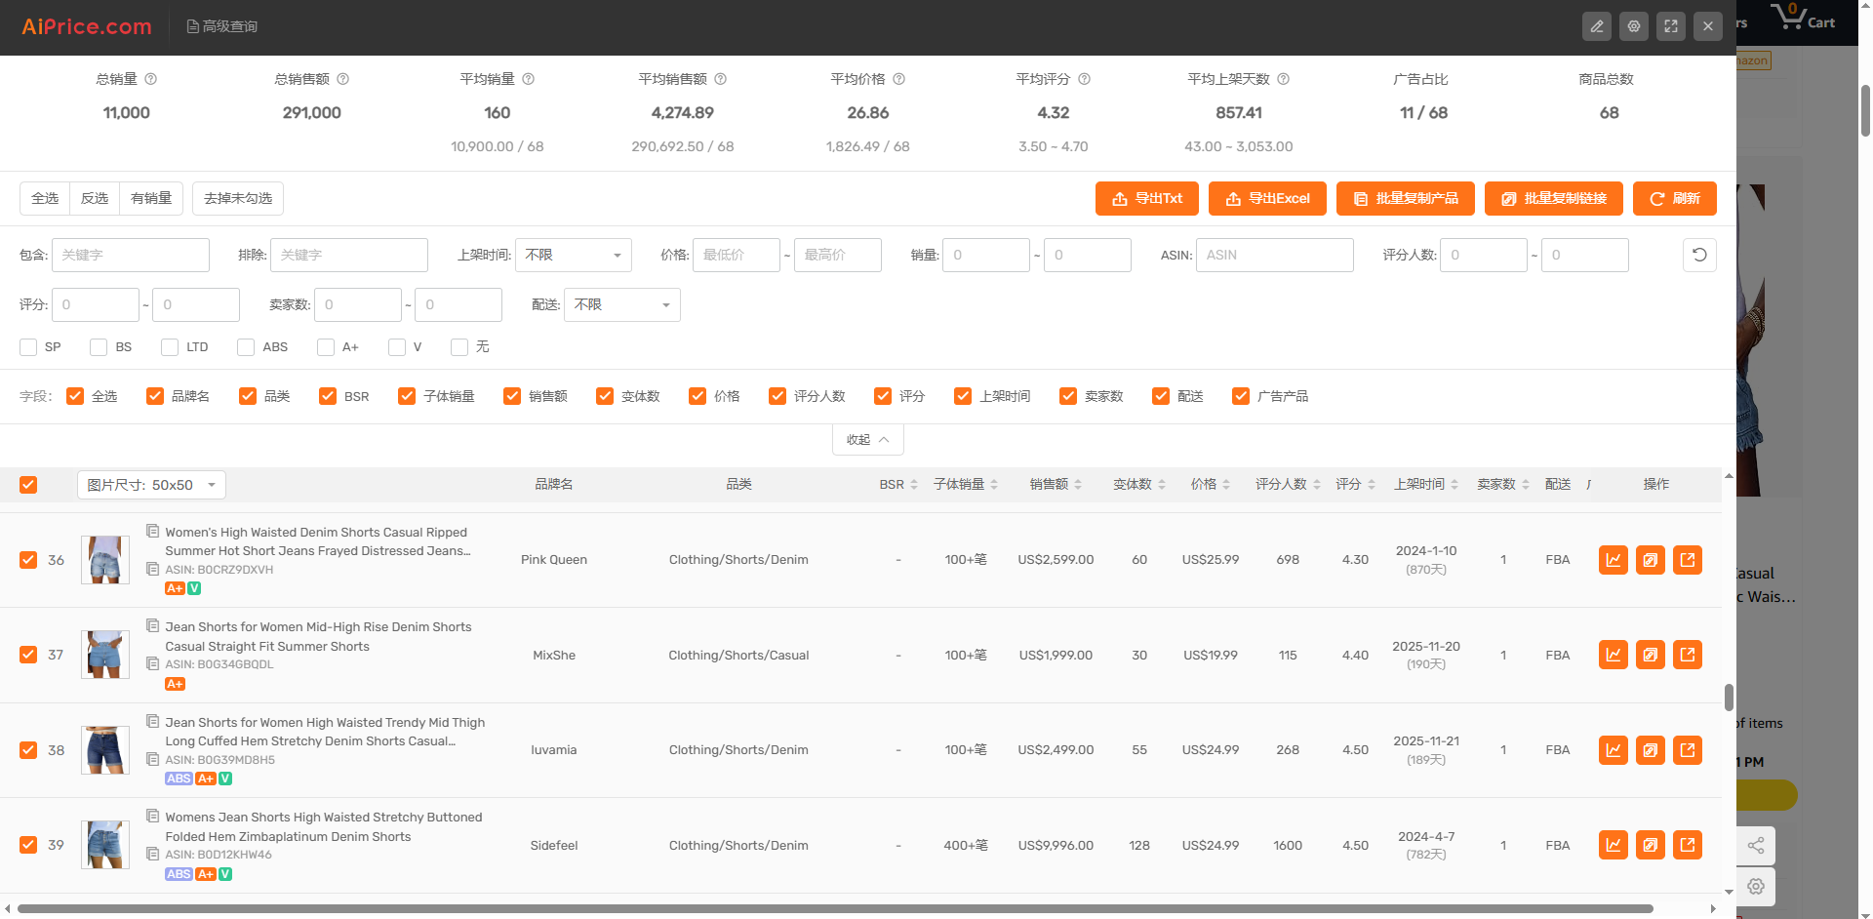This screenshot has height=919, width=1873.
Task: Sort by 上架时间 column arrows
Action: click(x=1455, y=485)
